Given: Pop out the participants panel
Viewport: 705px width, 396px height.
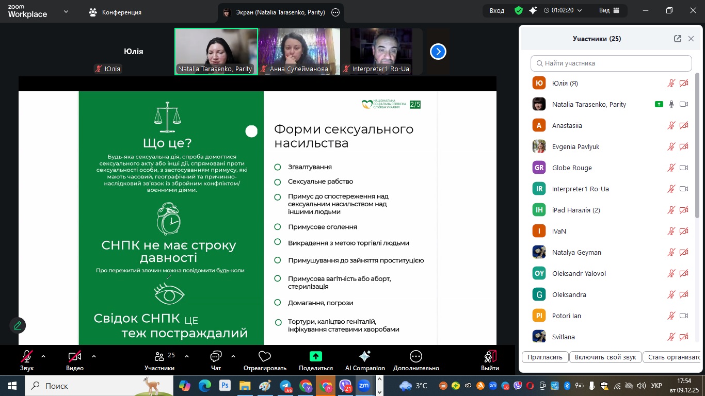Looking at the screenshot, I should click(678, 39).
